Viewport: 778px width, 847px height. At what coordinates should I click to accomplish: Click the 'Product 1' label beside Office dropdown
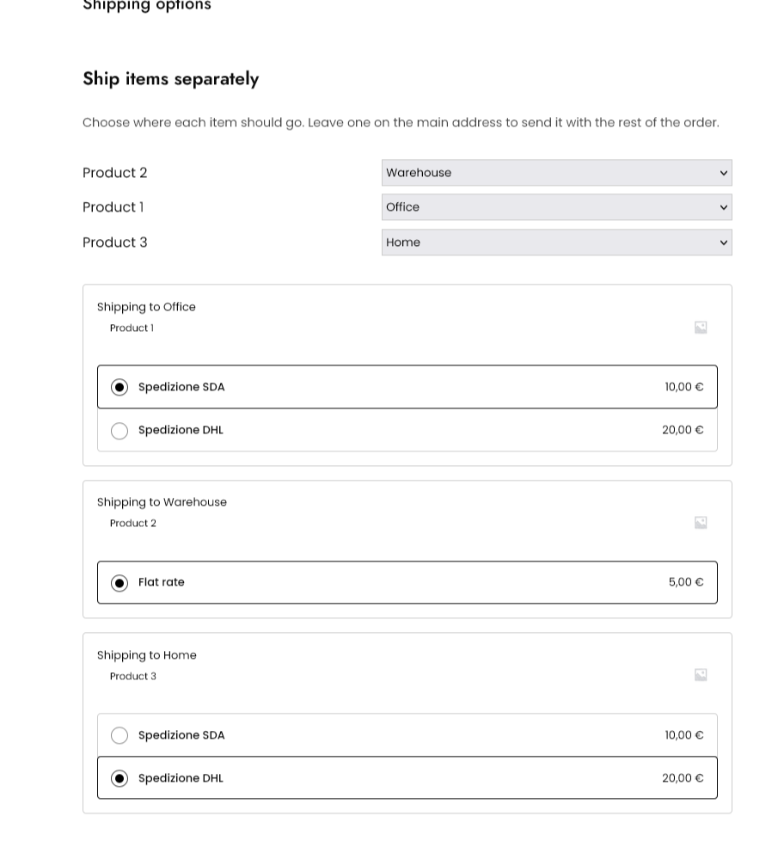point(113,207)
